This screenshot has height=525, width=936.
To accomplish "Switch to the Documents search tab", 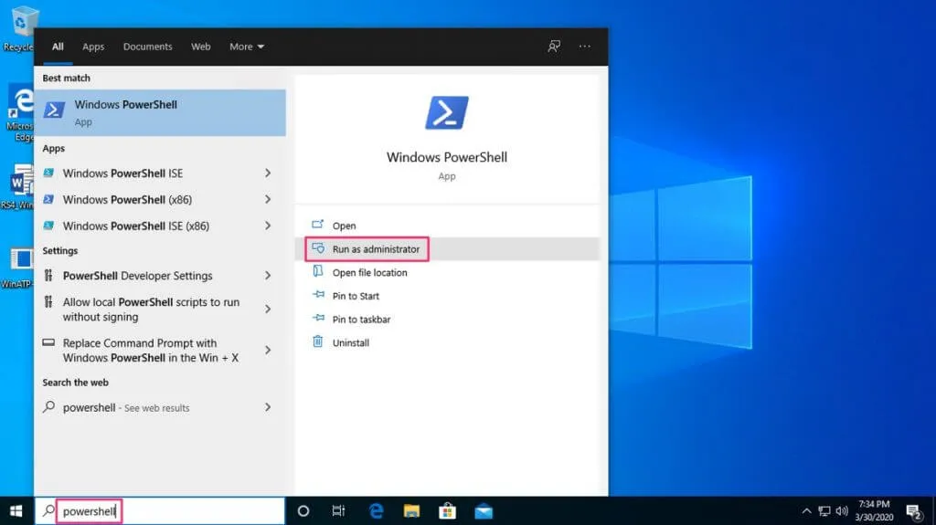I will tap(147, 47).
